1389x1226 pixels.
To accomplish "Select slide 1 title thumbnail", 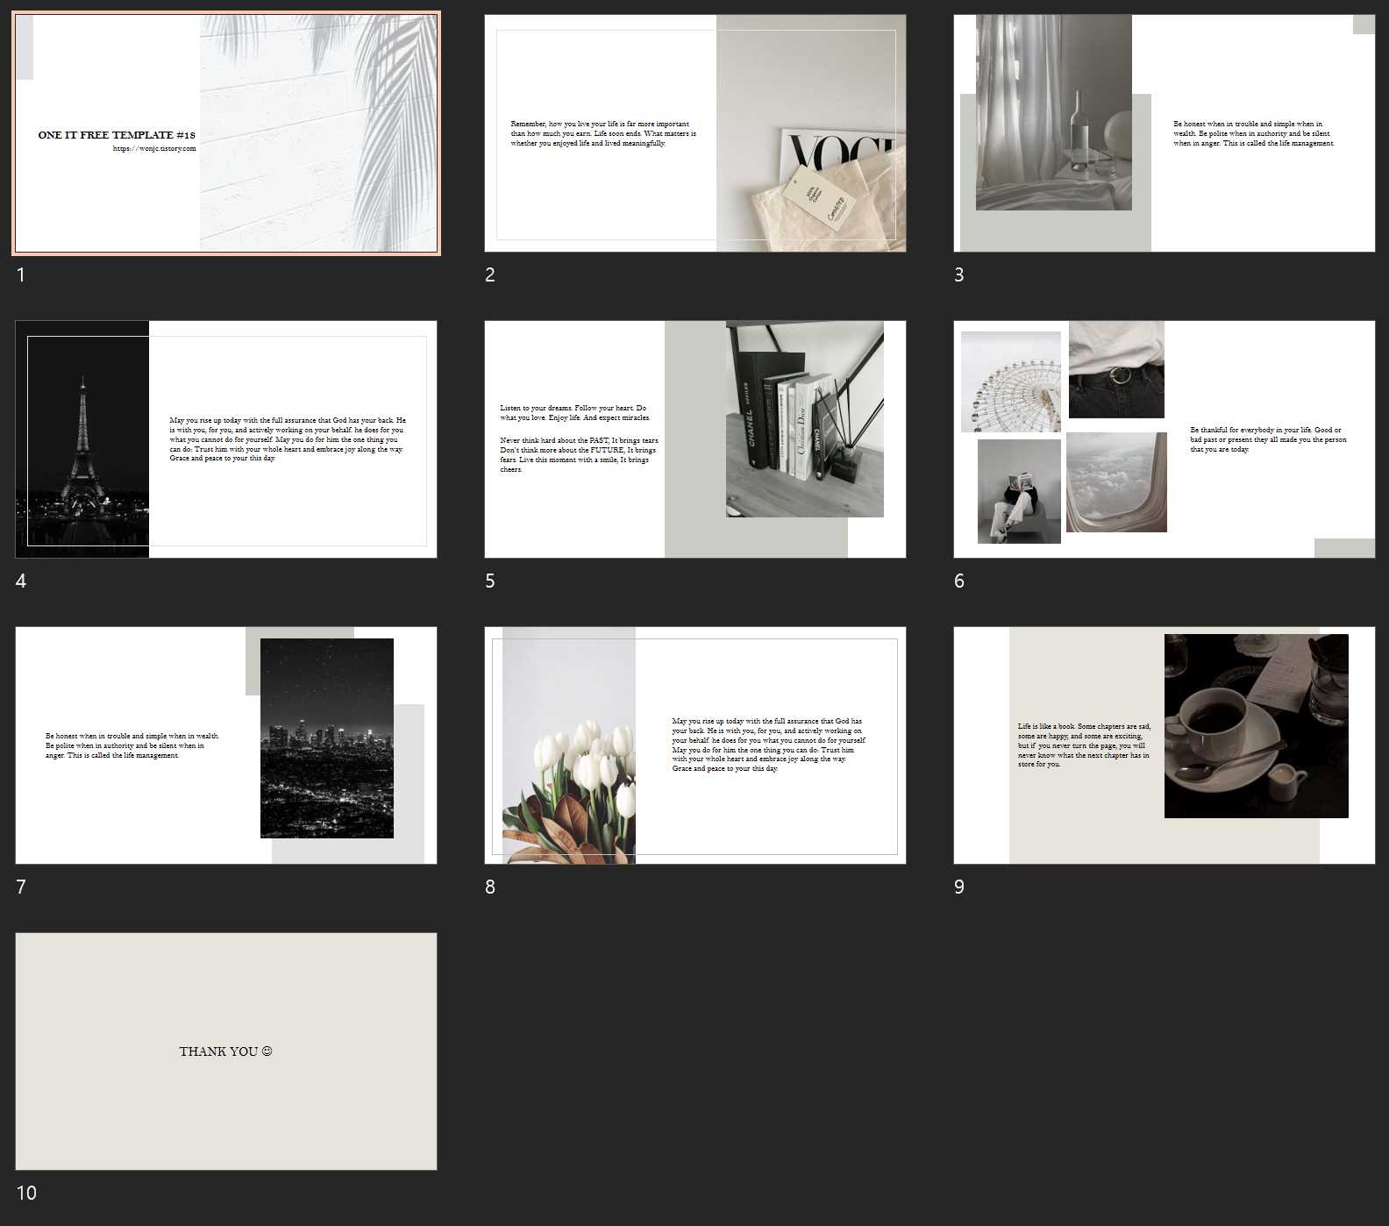I will 226,133.
